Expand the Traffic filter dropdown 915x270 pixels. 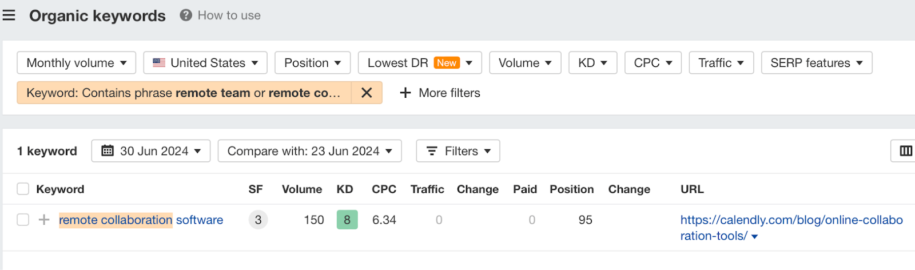[x=721, y=63]
